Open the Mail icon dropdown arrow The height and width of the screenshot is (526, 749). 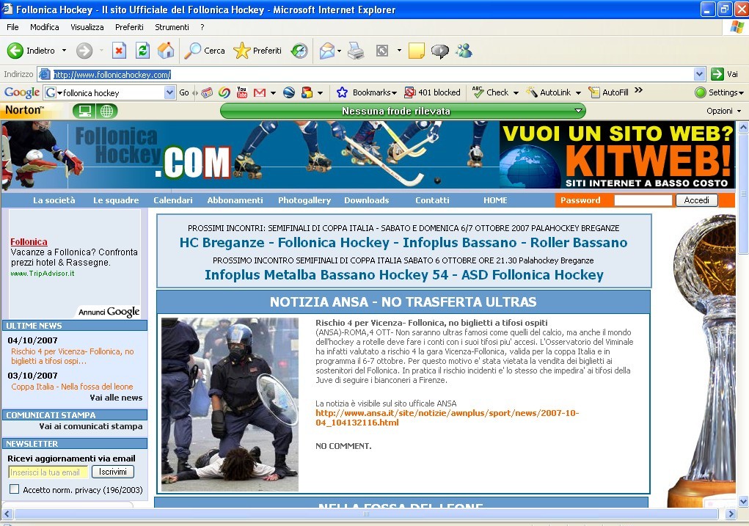[x=339, y=51]
